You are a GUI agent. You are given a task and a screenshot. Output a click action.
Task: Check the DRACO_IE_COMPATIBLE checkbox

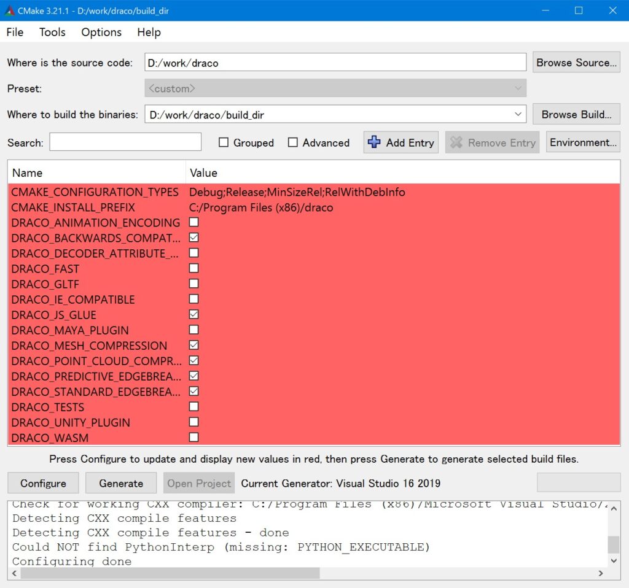(x=193, y=299)
